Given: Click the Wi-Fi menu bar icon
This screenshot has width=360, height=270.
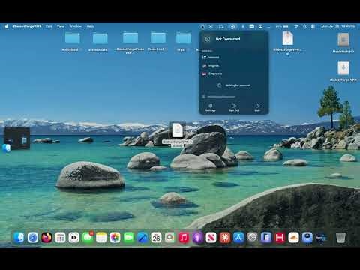Looking at the screenshot, I should pyautogui.click(x=296, y=26).
